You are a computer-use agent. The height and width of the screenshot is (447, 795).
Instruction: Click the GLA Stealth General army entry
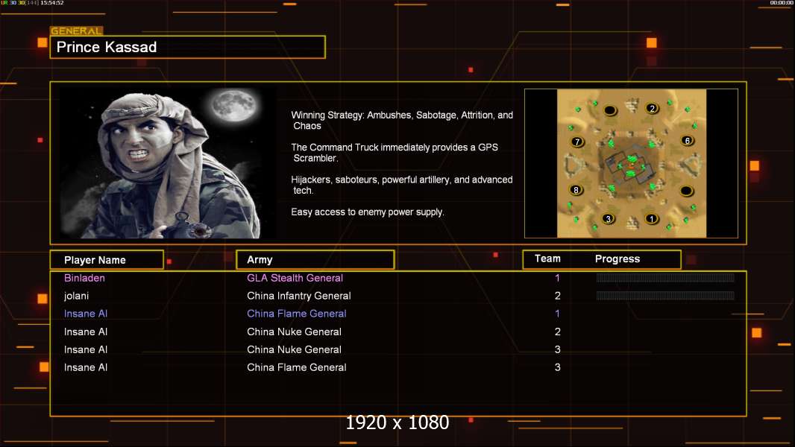click(295, 278)
